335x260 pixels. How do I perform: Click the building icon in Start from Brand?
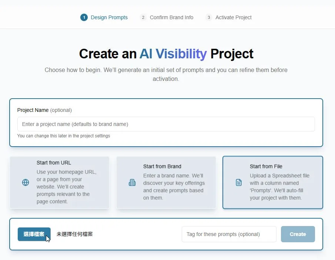coord(132,182)
